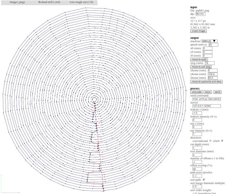Click the number of offsets field
The width and height of the screenshot is (229, 194).
[197, 162]
